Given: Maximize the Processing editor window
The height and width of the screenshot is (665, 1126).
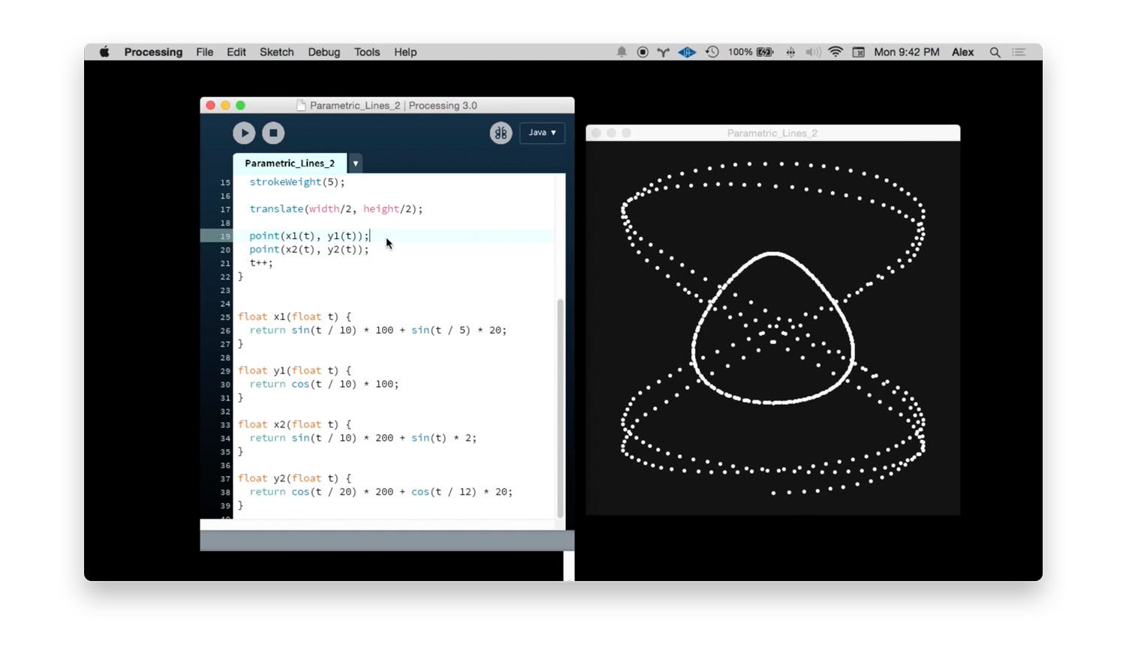Looking at the screenshot, I should (240, 106).
